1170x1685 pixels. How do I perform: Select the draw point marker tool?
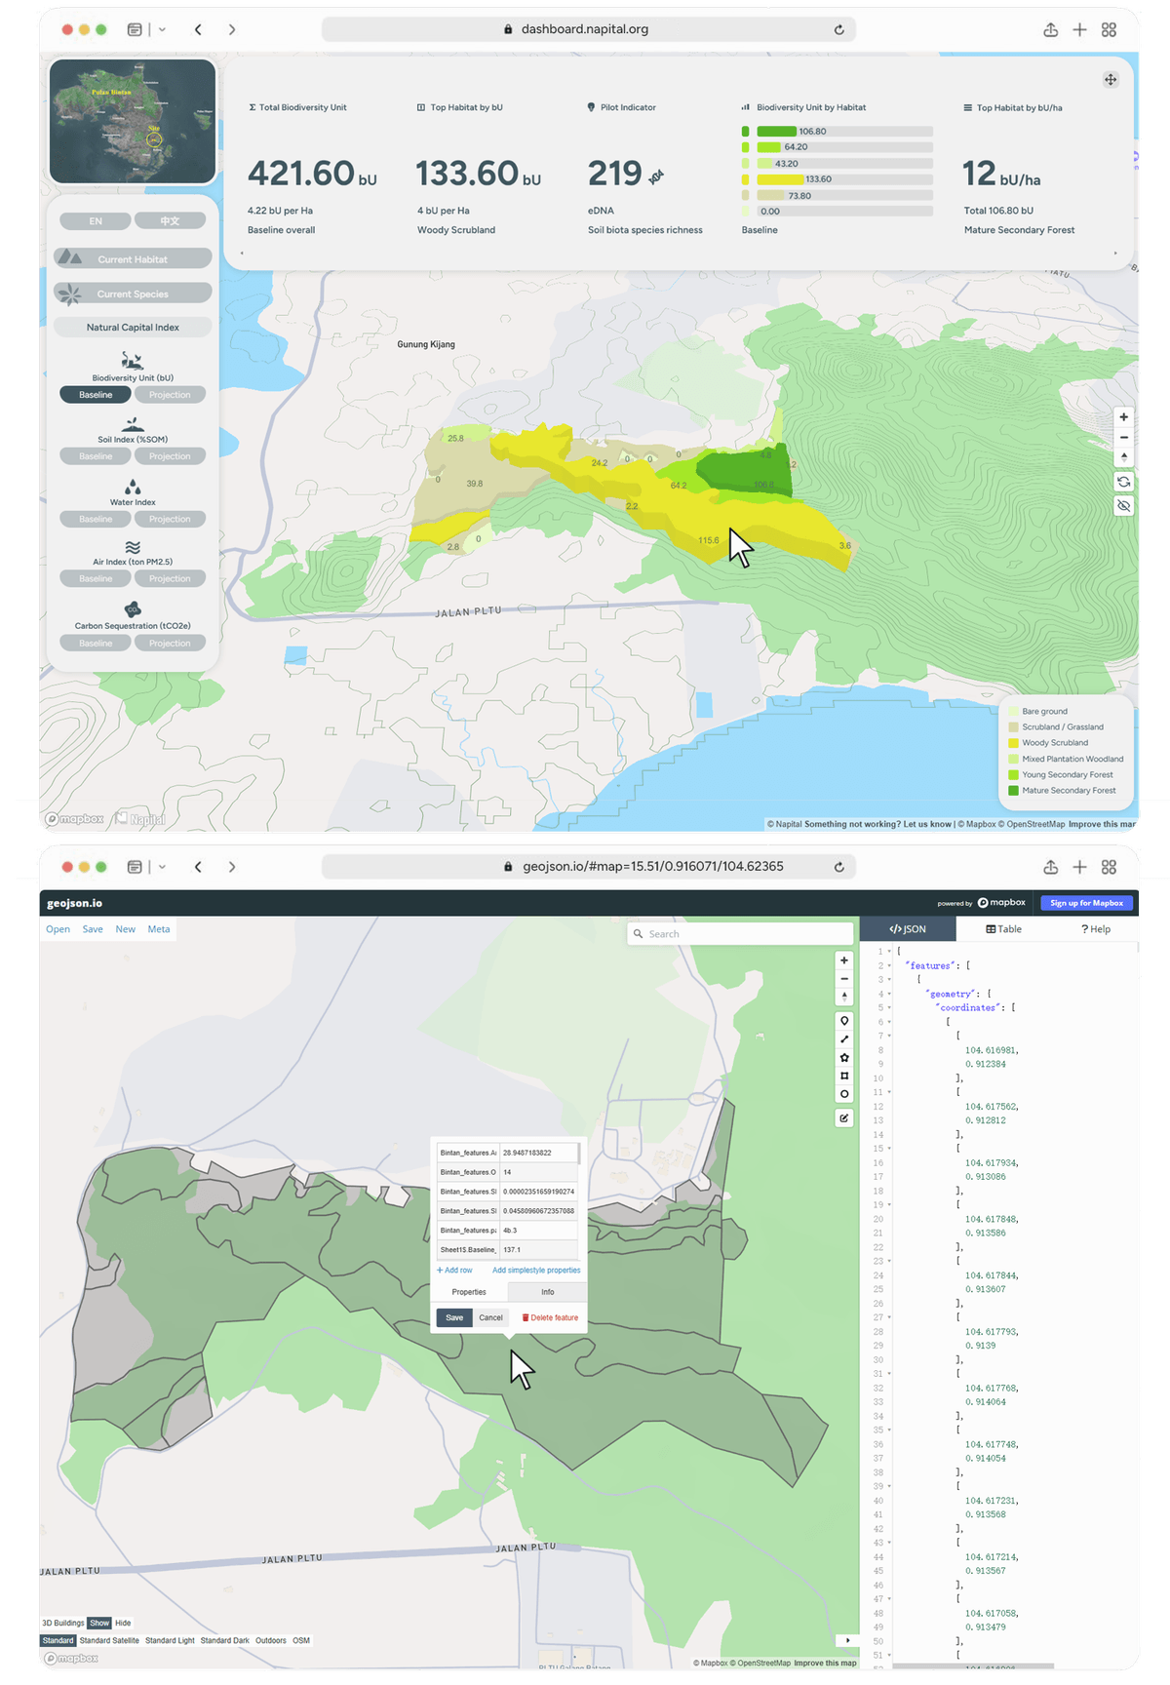coord(844,1021)
